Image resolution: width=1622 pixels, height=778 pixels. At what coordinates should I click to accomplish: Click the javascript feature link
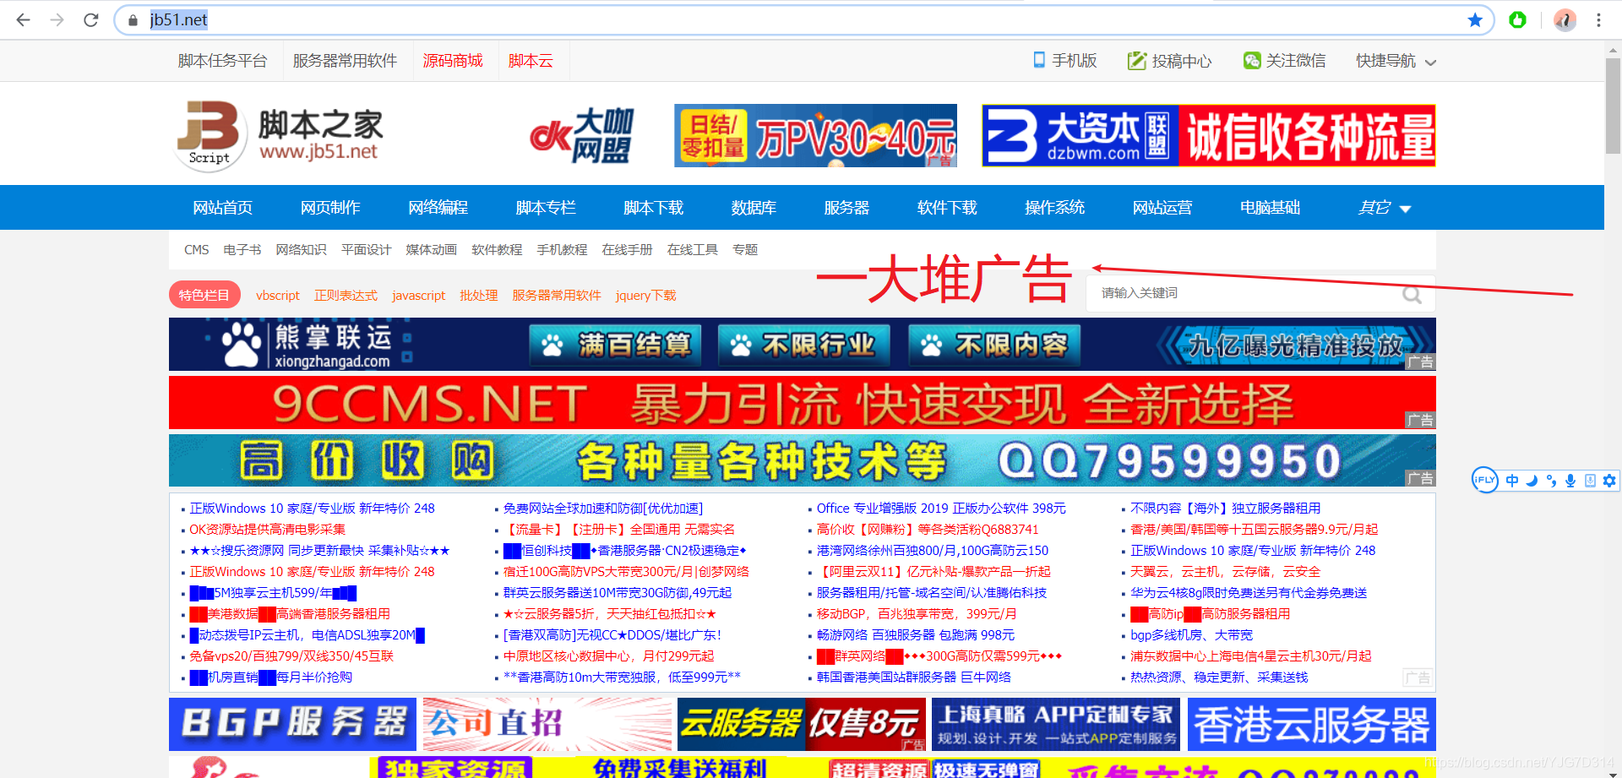tap(418, 296)
